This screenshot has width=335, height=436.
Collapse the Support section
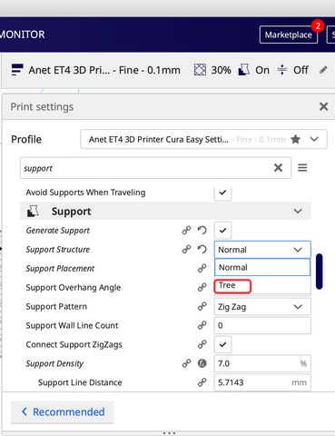click(298, 211)
